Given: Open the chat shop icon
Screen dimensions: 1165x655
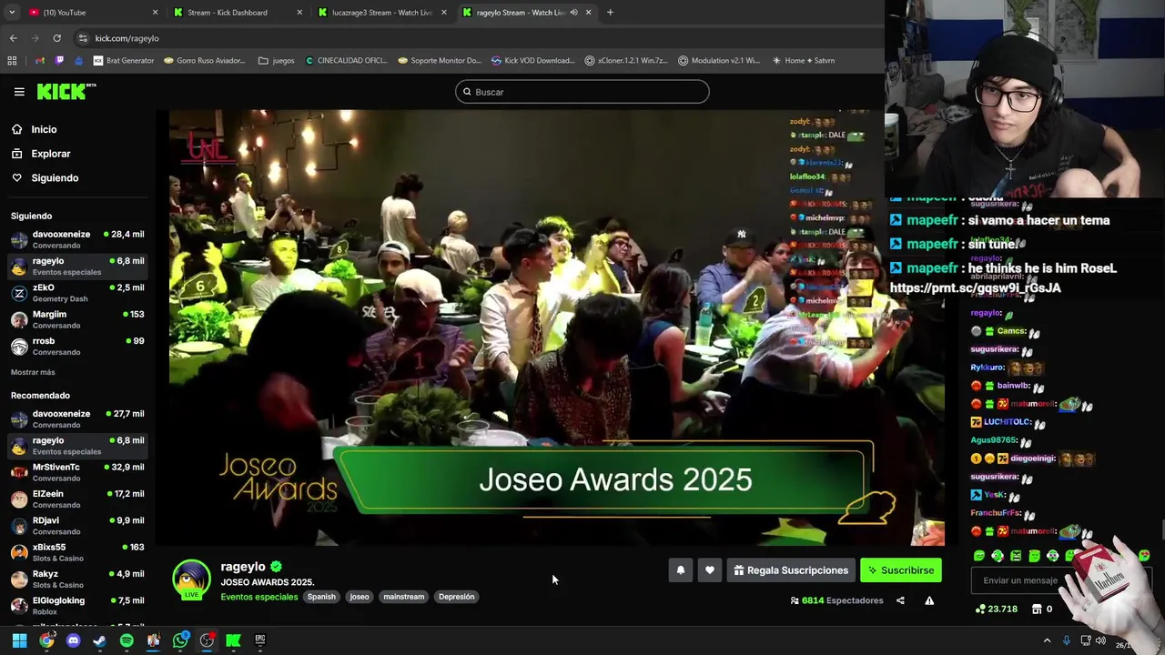Looking at the screenshot, I should pyautogui.click(x=1037, y=610).
